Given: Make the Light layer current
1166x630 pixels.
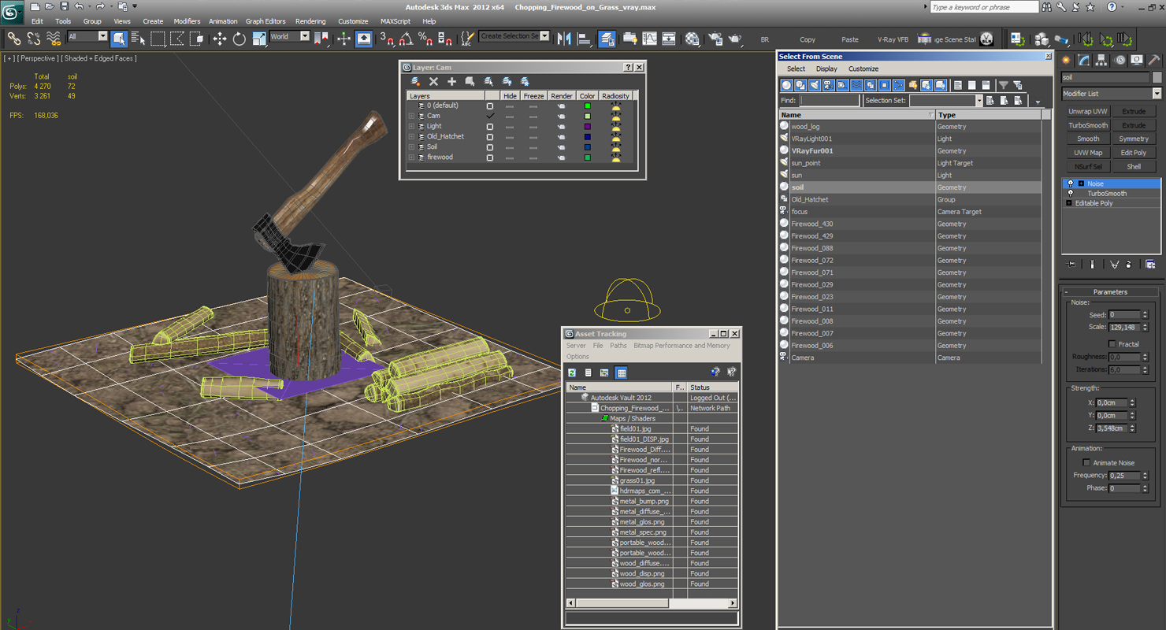Looking at the screenshot, I should [x=489, y=126].
